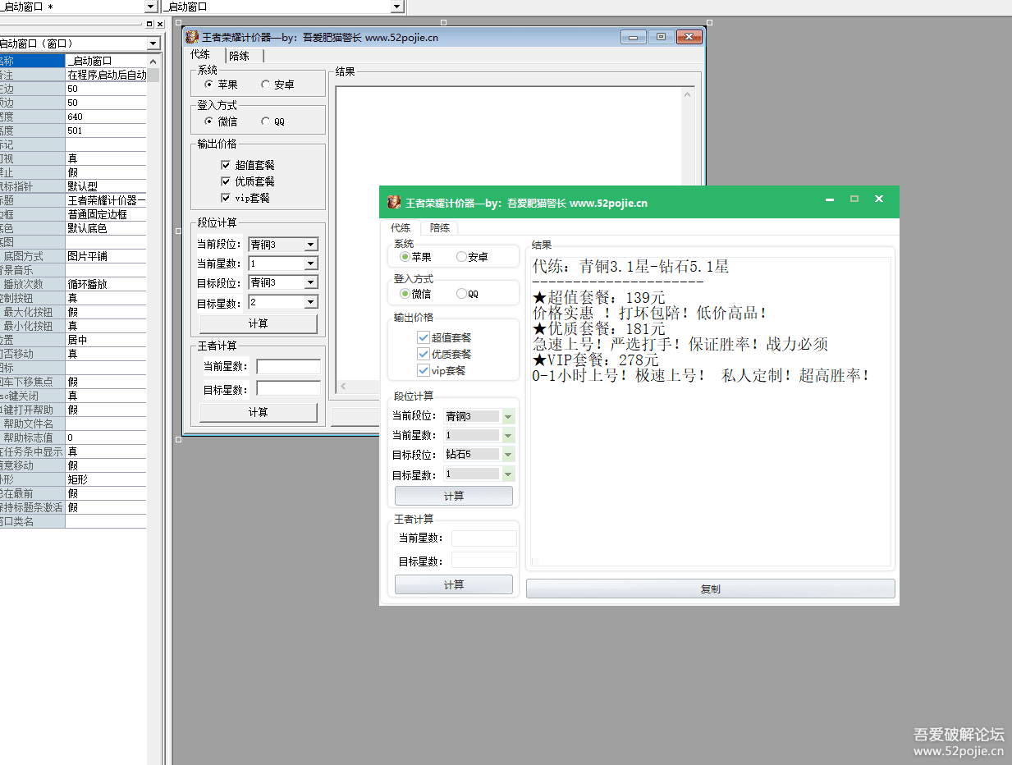
Task: Close the green-titled calculator window
Action: [879, 199]
